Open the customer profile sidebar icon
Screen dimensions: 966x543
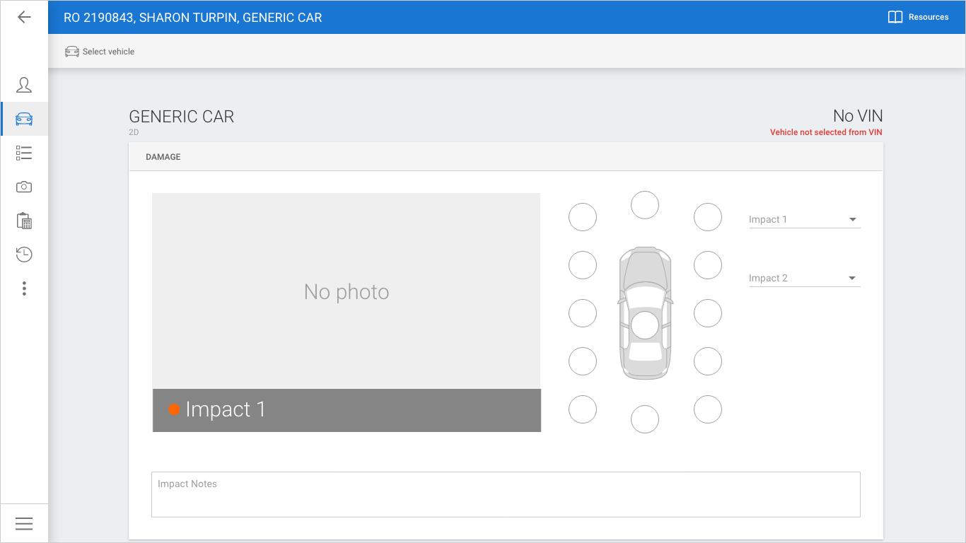[24, 85]
